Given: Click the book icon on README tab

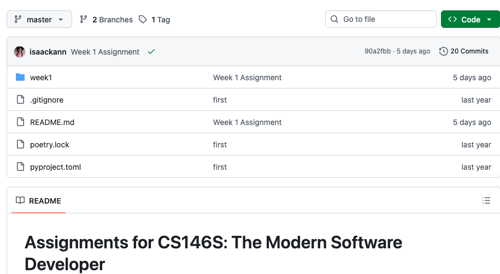Looking at the screenshot, I should pyautogui.click(x=20, y=200).
